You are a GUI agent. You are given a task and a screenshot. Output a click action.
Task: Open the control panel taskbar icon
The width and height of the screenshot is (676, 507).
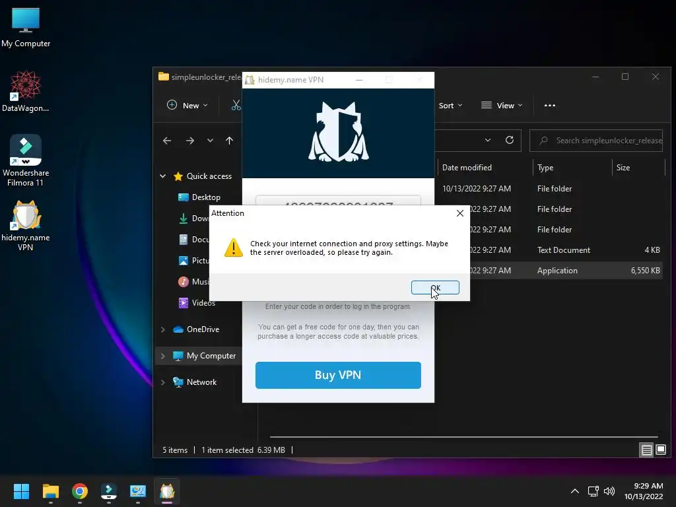(x=138, y=491)
